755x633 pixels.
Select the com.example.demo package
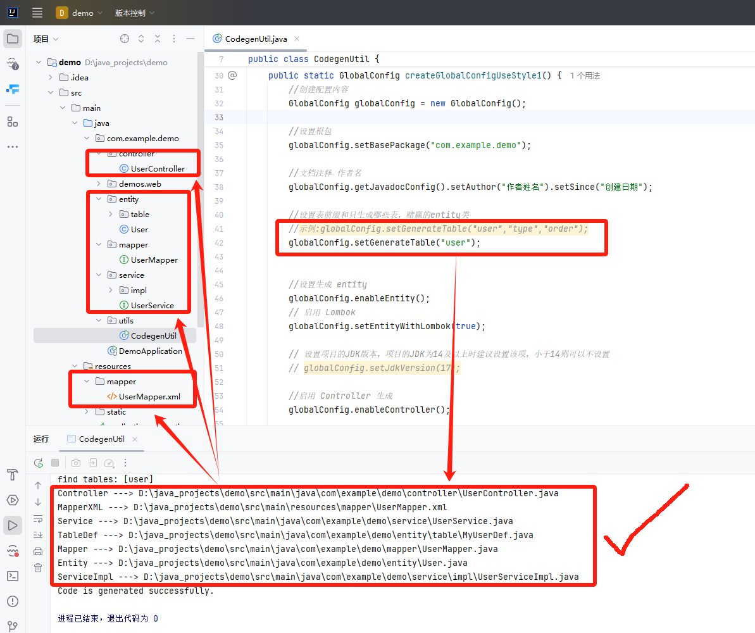click(137, 138)
